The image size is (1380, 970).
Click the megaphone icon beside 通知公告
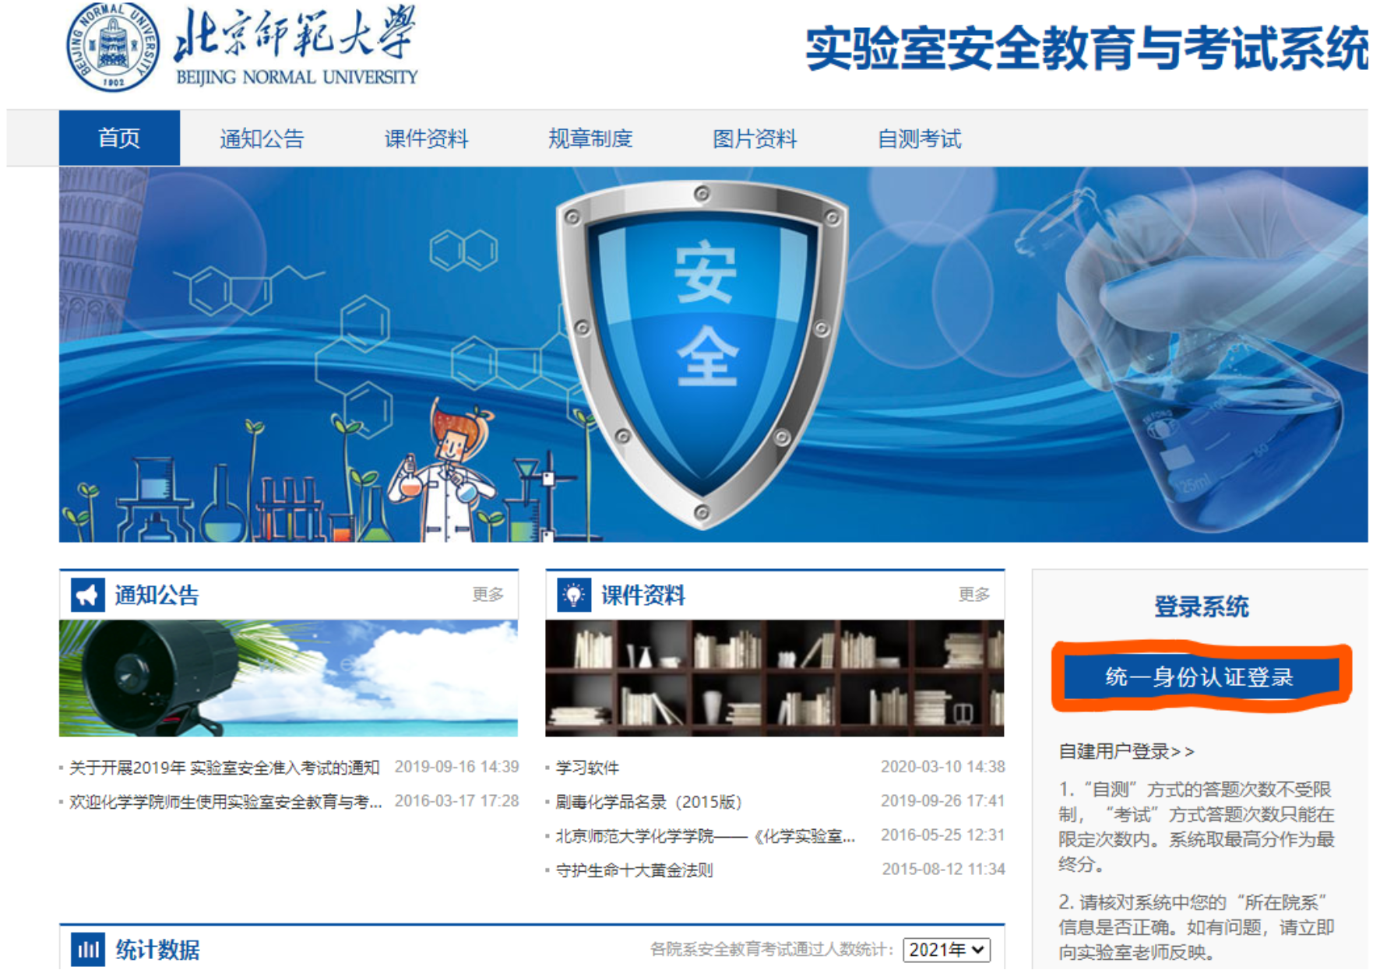pyautogui.click(x=87, y=596)
